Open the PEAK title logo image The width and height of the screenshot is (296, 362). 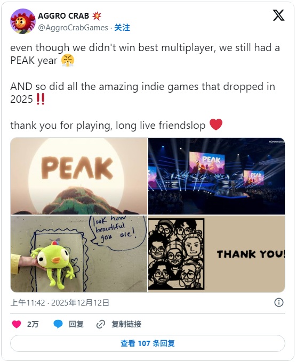[x=79, y=176]
